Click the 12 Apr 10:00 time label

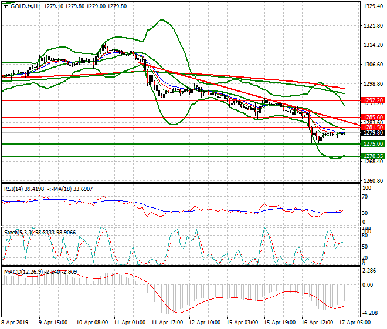click(x=205, y=323)
